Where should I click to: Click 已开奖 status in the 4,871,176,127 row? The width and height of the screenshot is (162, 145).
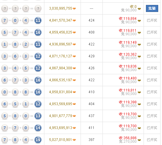pos(152,56)
